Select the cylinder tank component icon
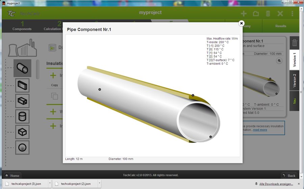 tap(22, 116)
